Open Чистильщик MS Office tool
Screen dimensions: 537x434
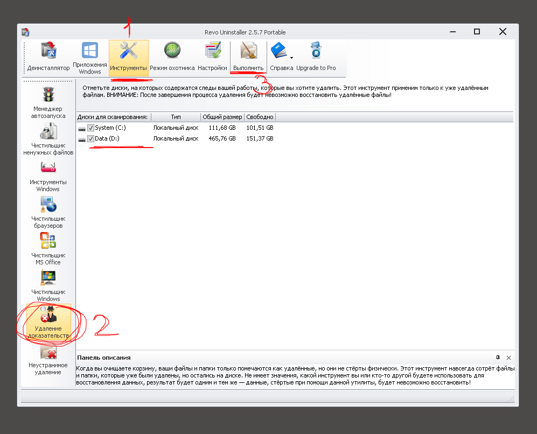[x=48, y=249]
